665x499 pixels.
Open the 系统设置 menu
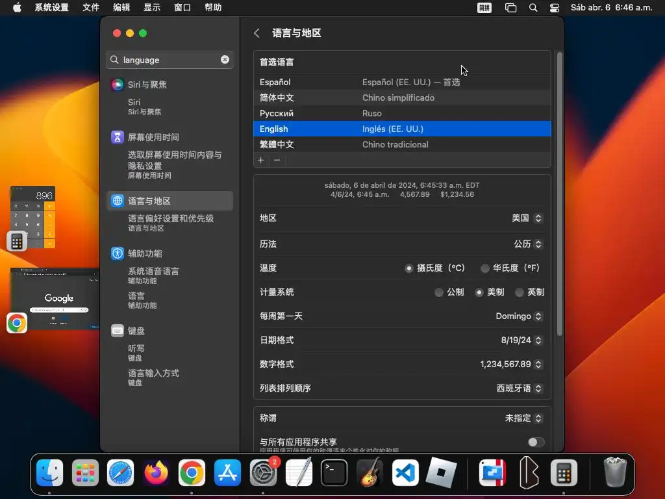51,8
